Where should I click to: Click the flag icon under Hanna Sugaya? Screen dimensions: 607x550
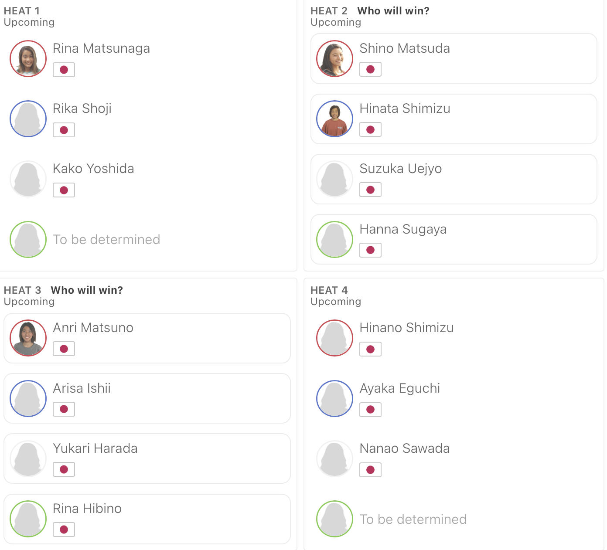[x=371, y=250]
